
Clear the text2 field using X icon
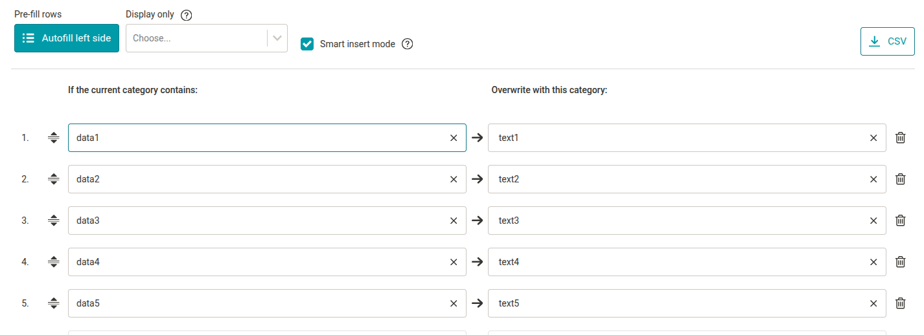873,179
